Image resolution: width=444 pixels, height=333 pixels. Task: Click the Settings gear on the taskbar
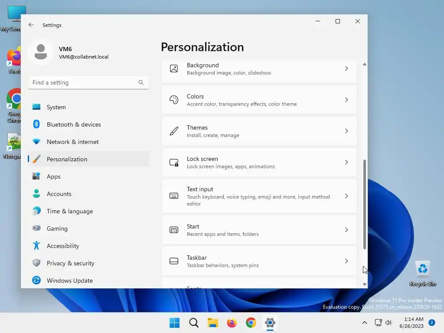[x=270, y=323]
